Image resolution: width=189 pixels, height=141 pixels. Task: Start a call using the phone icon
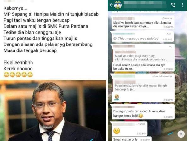[173, 5]
